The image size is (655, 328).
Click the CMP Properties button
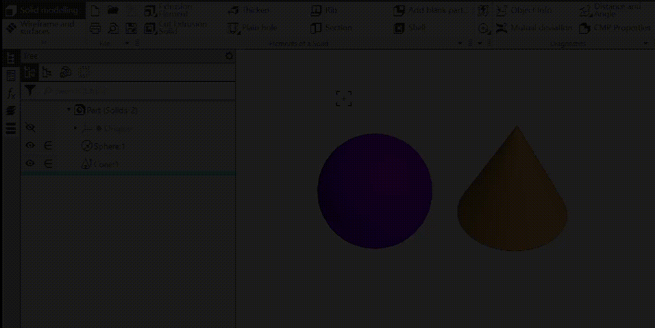[x=617, y=28]
